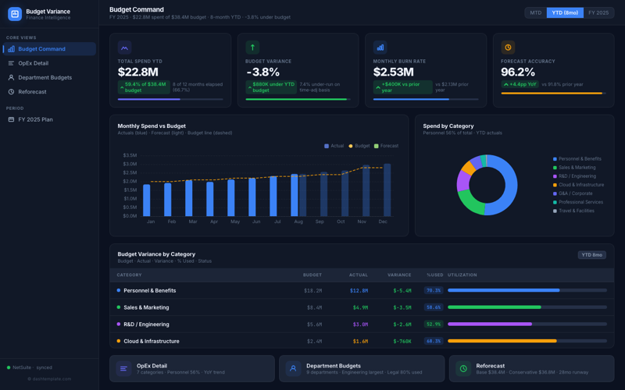This screenshot has width=625, height=390.
Task: Toggle the Forecast series in chart legend
Action: pyautogui.click(x=386, y=146)
